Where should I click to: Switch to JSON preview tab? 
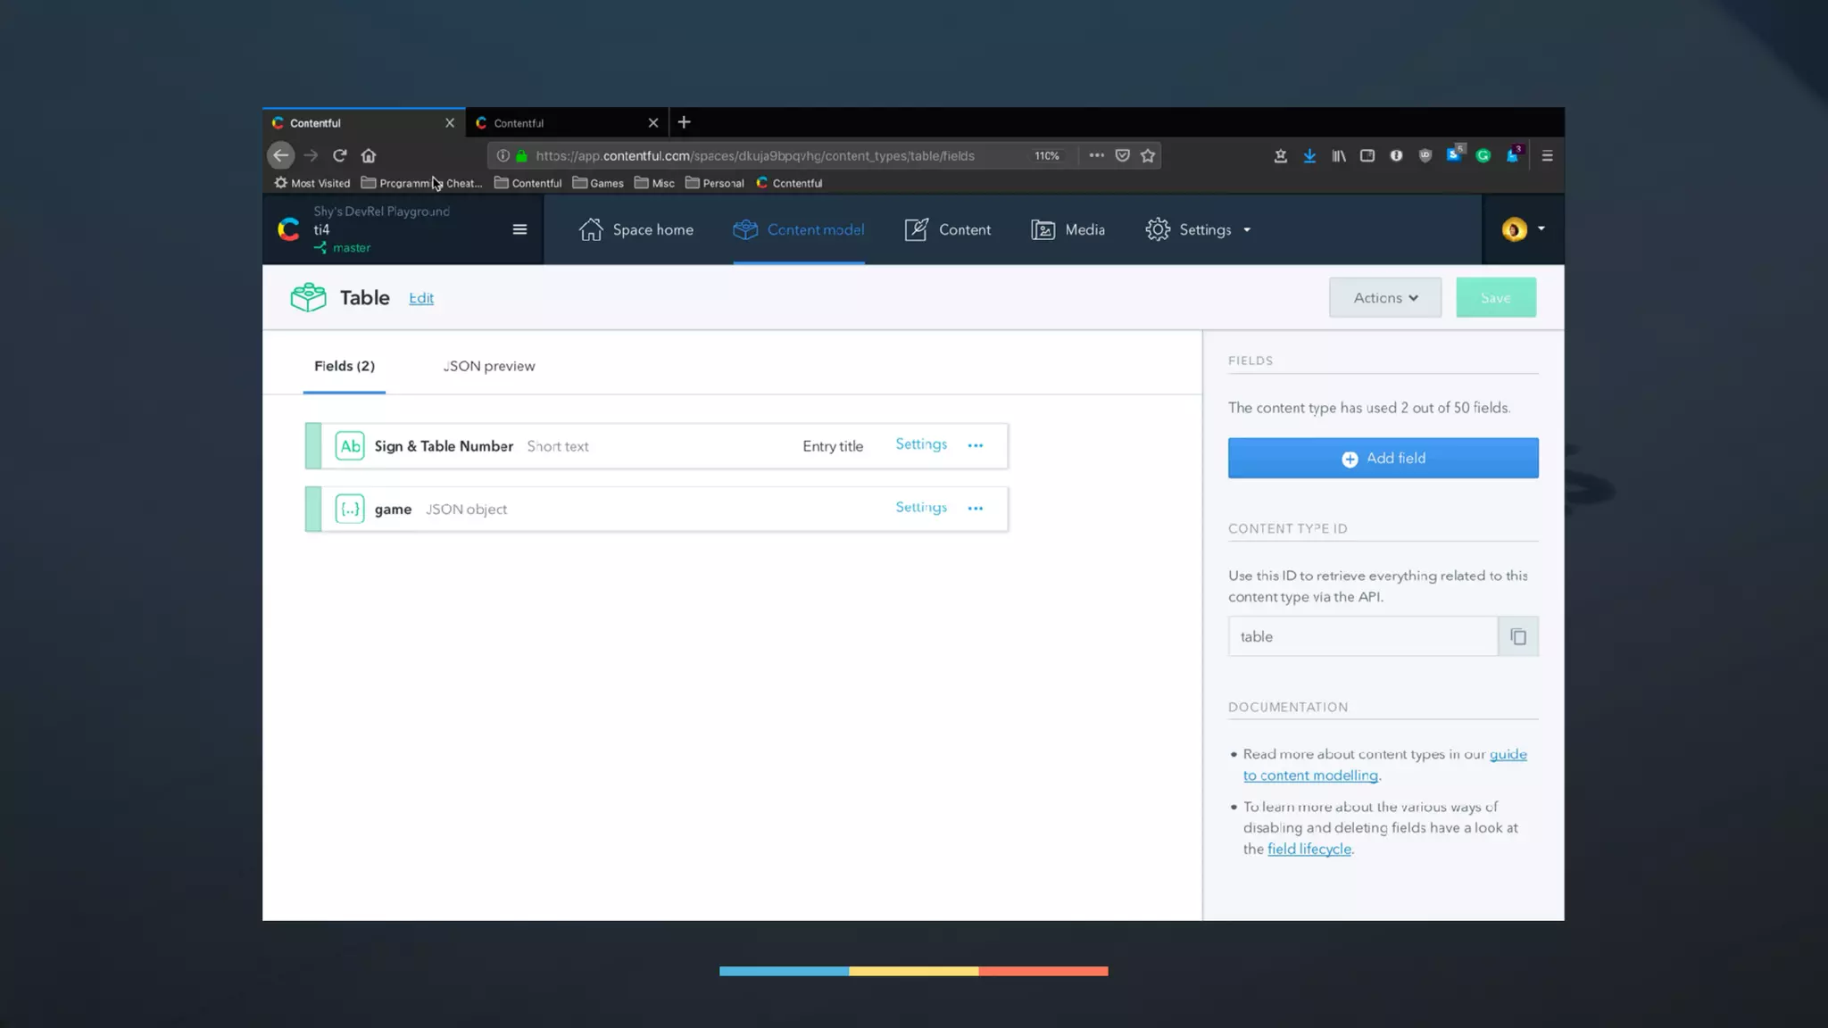pyautogui.click(x=489, y=366)
